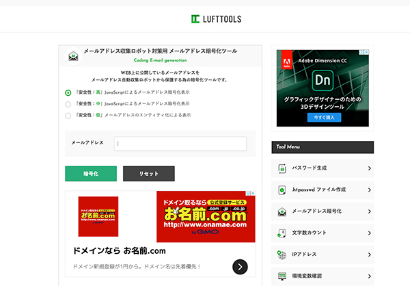Open the メールアドレス暗号化 menu item
Viewport: 410px width, 286px height.
(316, 212)
